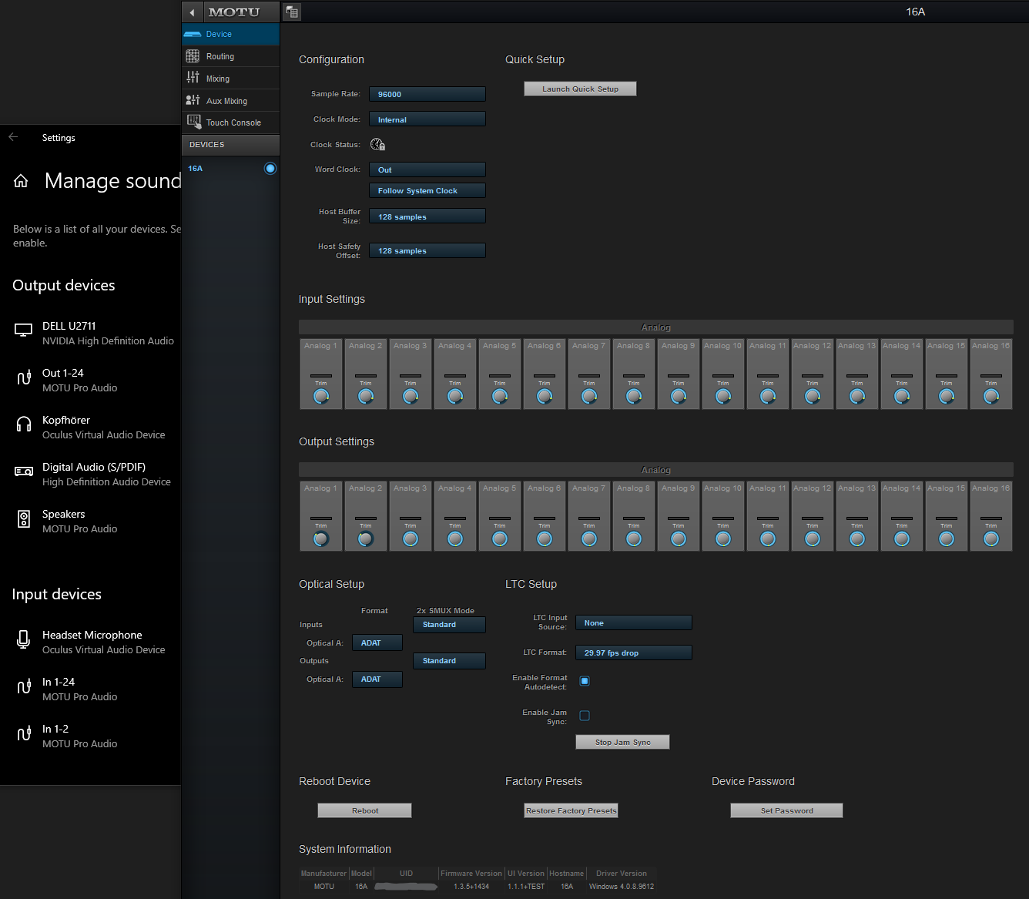1029x899 pixels.
Task: Adjust output Analog 12 trim knob
Action: (x=813, y=538)
